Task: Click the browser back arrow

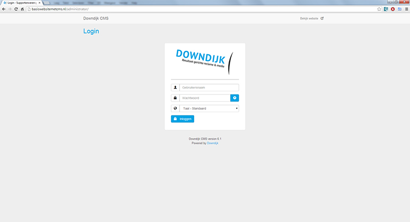Action: click(4, 9)
